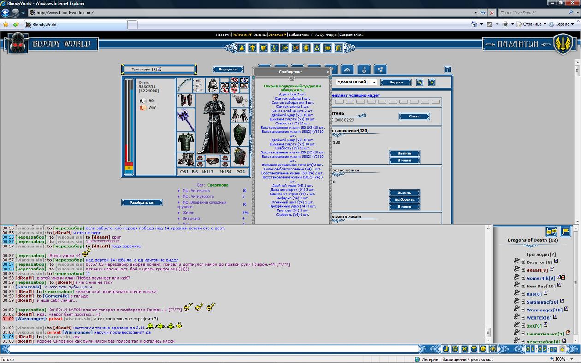
Task: Open the Форум menu item
Action: pos(332,35)
